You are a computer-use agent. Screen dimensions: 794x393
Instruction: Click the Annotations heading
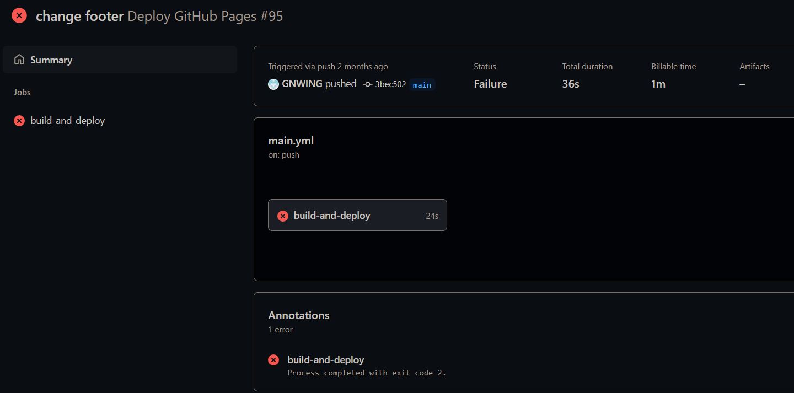[x=299, y=315]
